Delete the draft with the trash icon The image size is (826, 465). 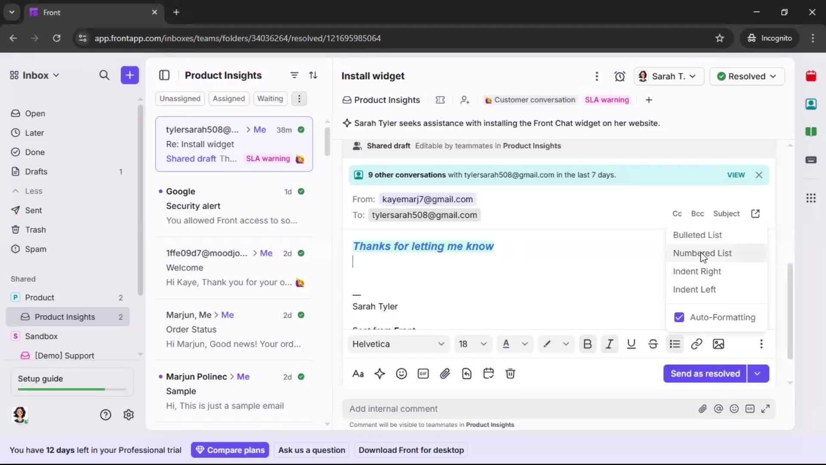[511, 374]
